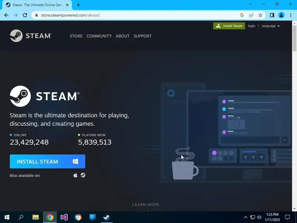Open Chrome three-dot menu
The width and height of the screenshot is (297, 223).
pyautogui.click(x=291, y=15)
